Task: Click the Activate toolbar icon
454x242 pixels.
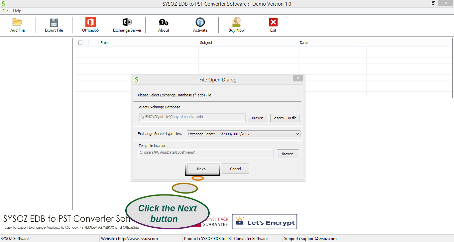Action: tap(200, 22)
